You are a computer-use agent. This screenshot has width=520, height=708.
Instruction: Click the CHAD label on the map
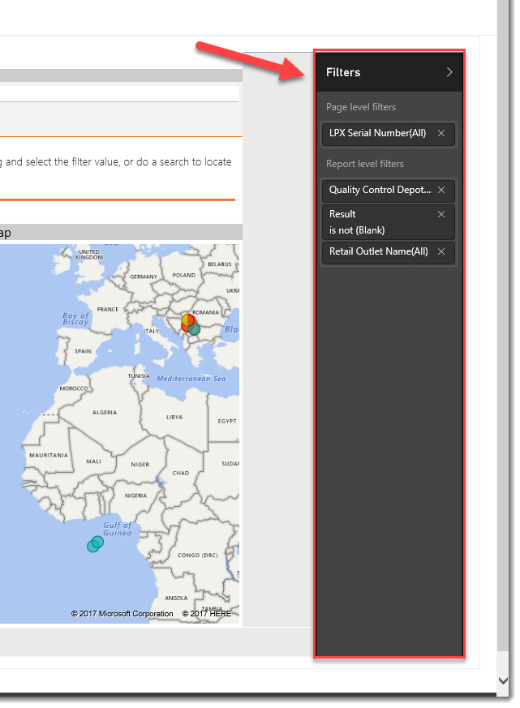tap(181, 473)
